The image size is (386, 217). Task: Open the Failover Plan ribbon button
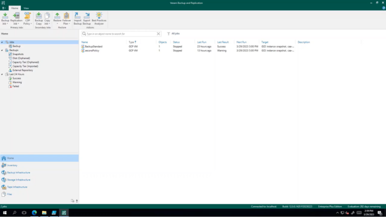pos(66,19)
